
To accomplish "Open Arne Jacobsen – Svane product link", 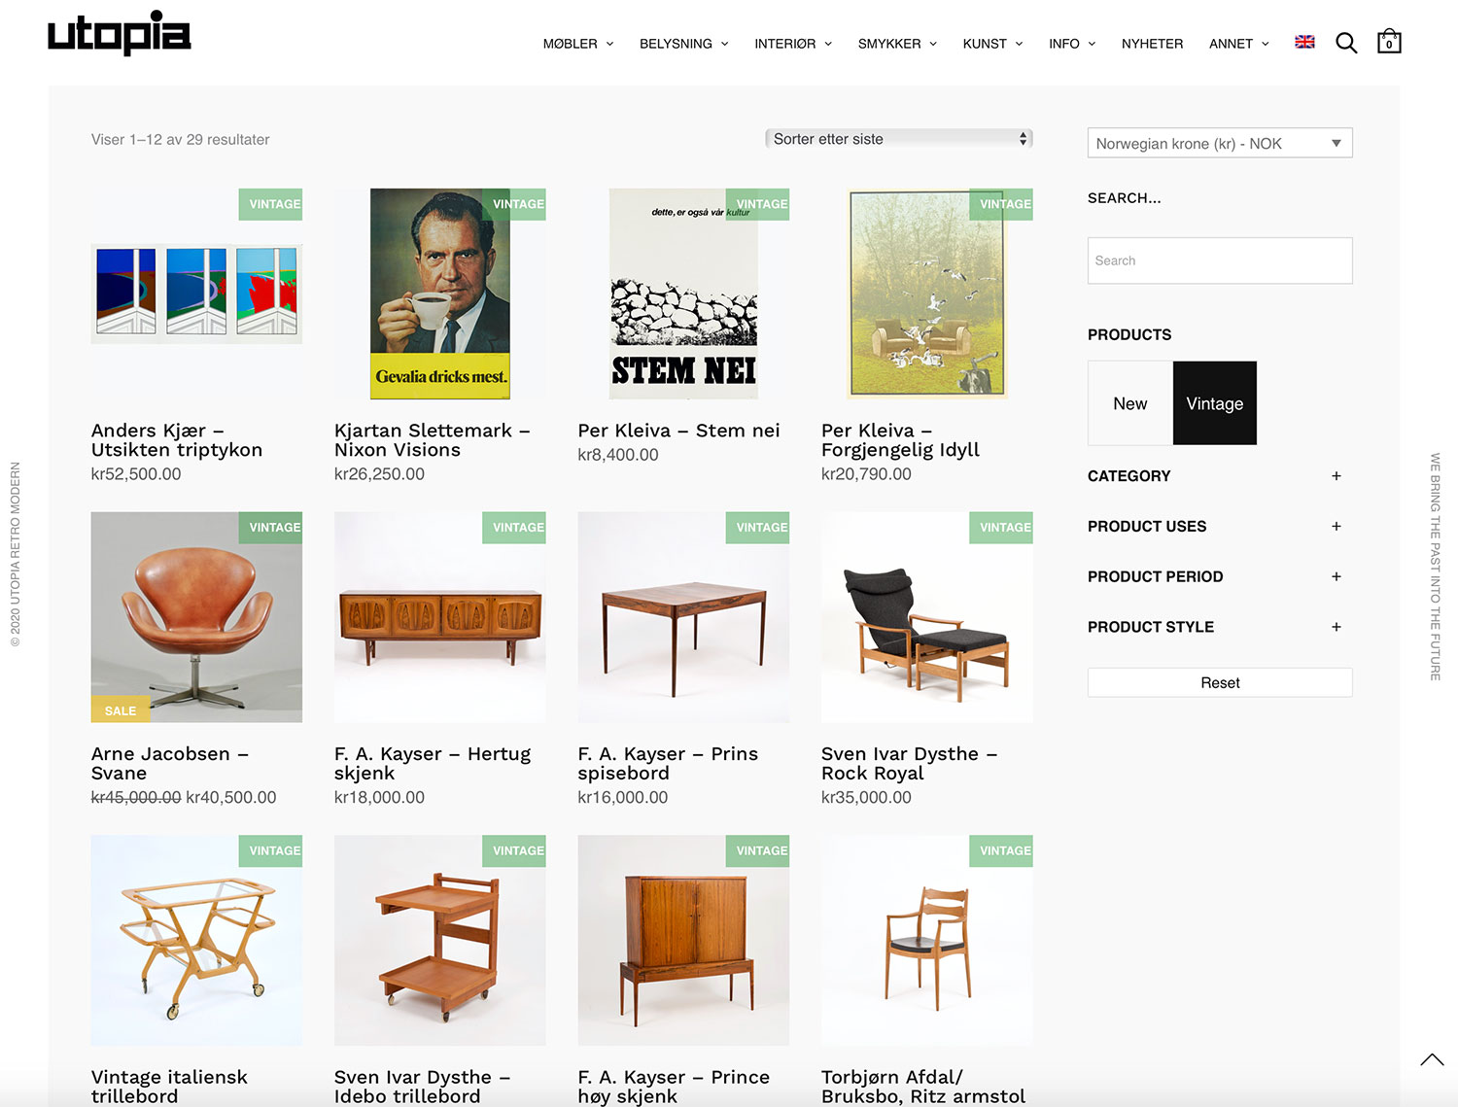I will [169, 764].
